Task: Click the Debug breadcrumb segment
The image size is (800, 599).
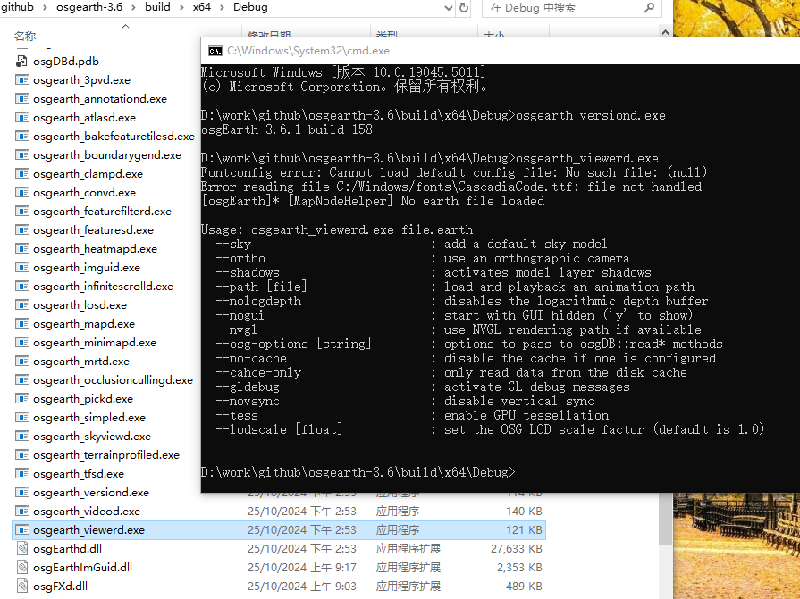Action: 250,7
